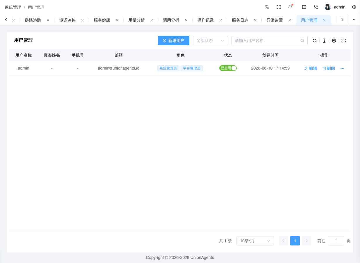Switch to the 服务日志 tab

pos(240,20)
